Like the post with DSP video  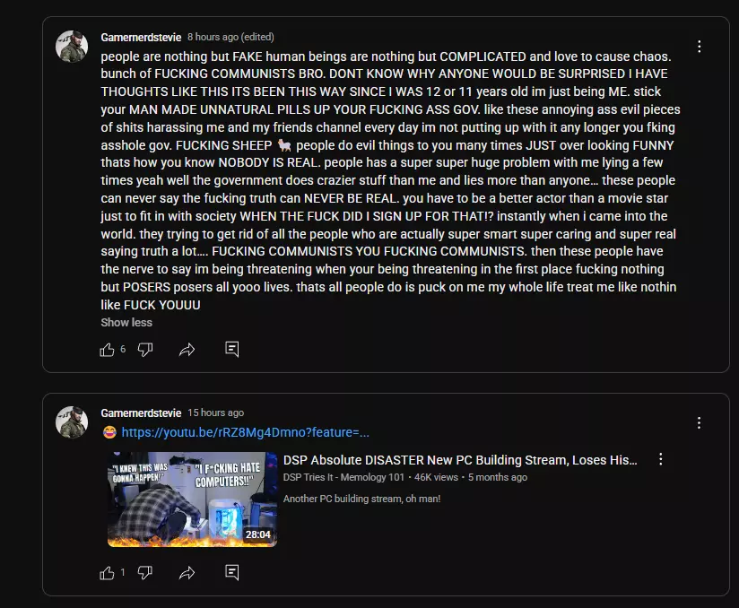point(107,573)
